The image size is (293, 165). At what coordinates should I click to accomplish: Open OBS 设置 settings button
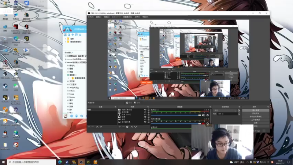coord(256,123)
